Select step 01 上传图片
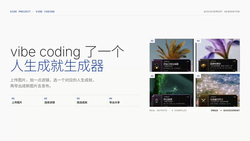The image size is (250, 141). tap(26, 101)
